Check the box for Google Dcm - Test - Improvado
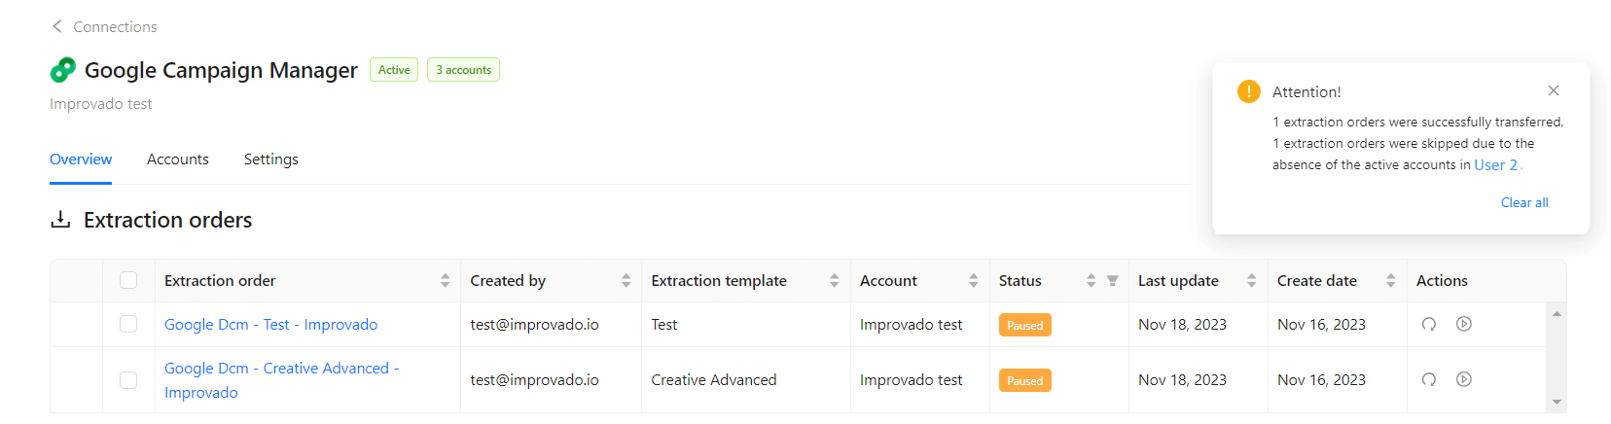Screen dimensions: 1611x424 coord(128,324)
